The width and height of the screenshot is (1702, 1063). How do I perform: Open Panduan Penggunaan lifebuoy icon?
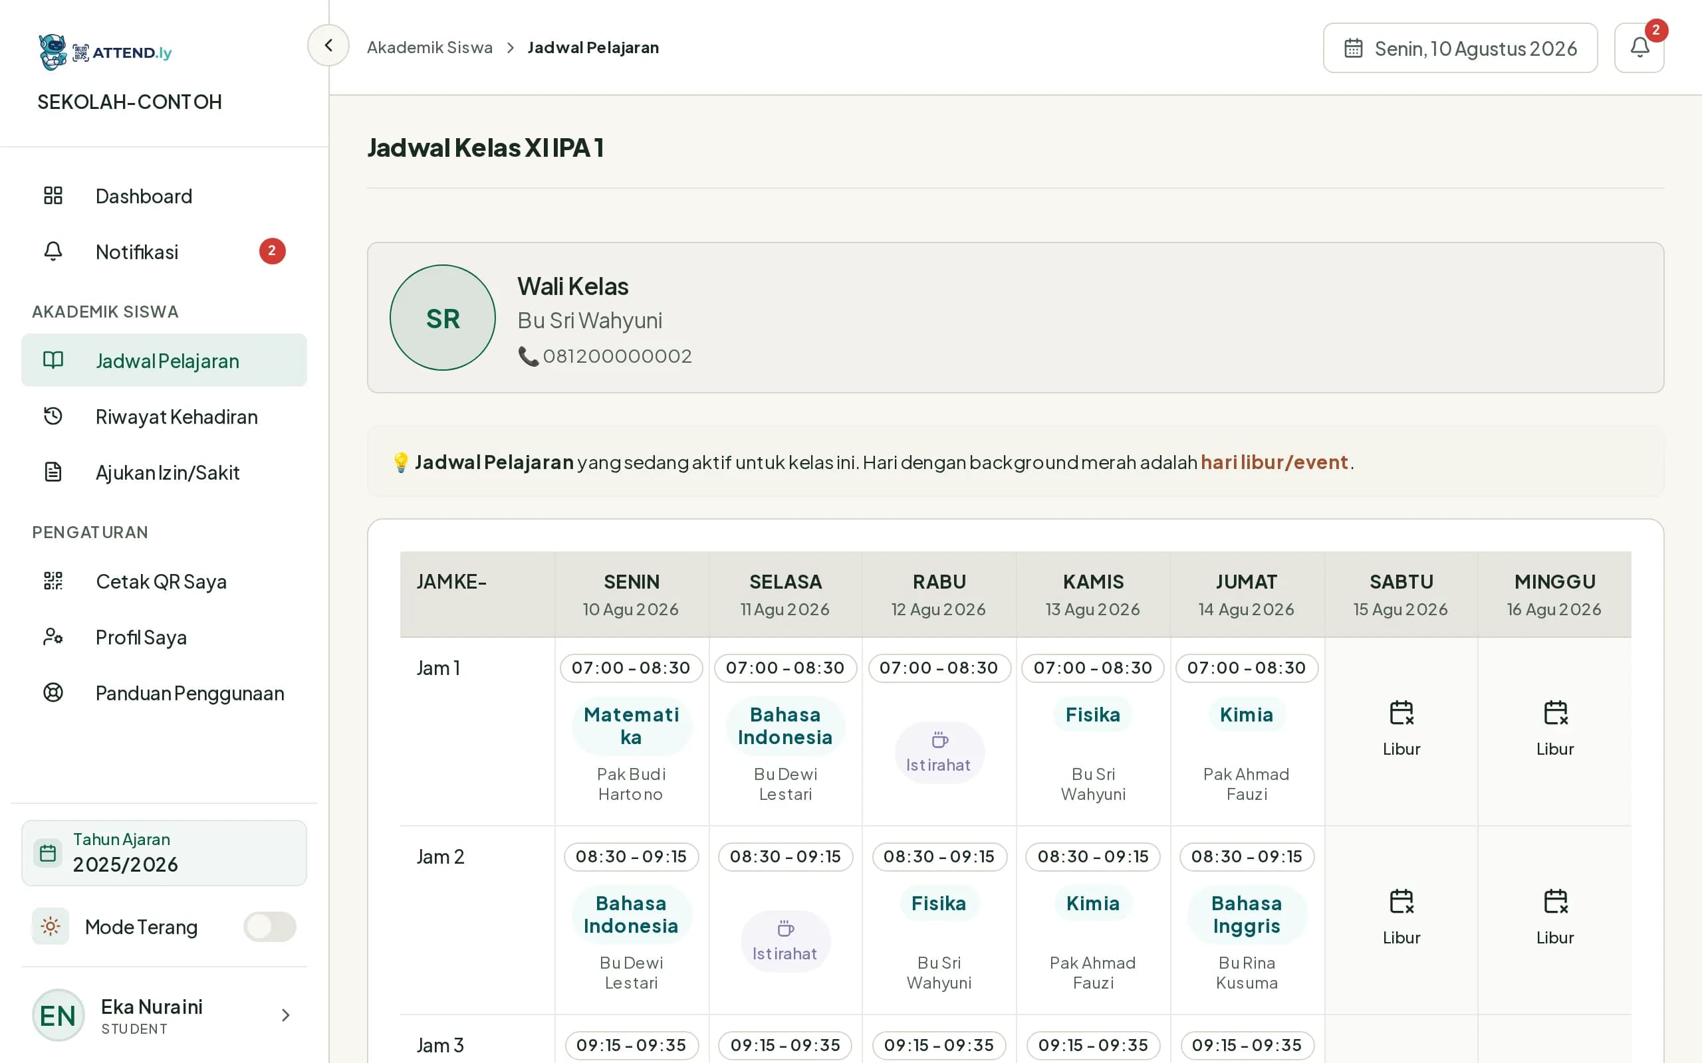53,692
